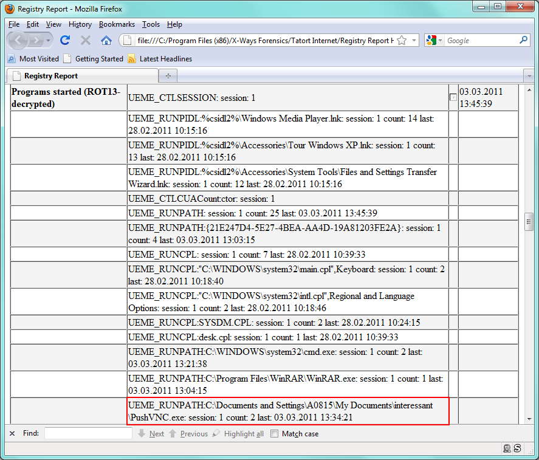
Task: Open a new tab with the plus button
Action: (168, 76)
